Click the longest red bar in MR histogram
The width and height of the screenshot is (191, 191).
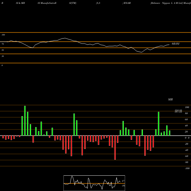115,147
